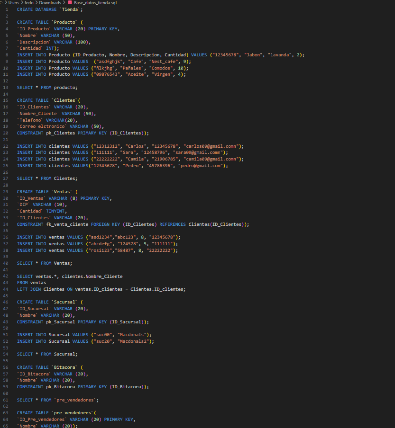Click INSERT ventas line with "asd1234"
Image resolution: width=395 pixels, height=428 pixels.
point(99,237)
